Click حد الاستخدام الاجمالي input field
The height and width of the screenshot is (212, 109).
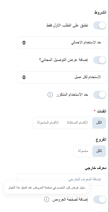tap(61, 42)
